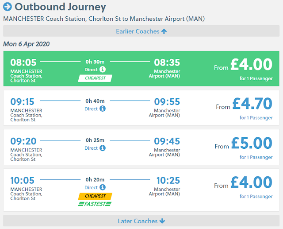Click the info icon on the 09:20 journey
This screenshot has width=283, height=229.
[103, 148]
